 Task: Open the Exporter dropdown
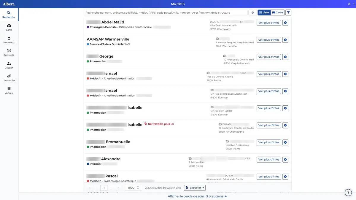(195, 188)
